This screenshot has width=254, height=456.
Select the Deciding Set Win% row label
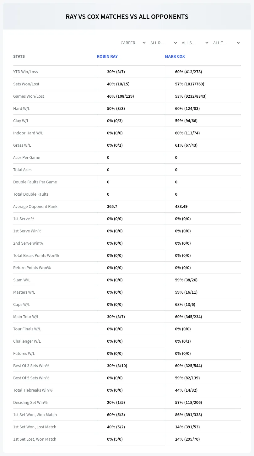[30, 402]
